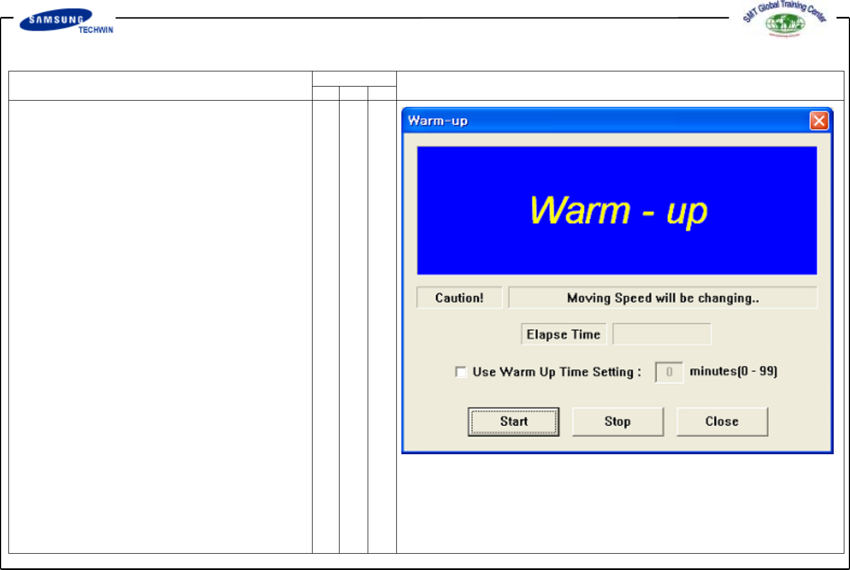Viewport: 850px width, 570px height.
Task: Start the warm-up routine
Action: pyautogui.click(x=513, y=422)
